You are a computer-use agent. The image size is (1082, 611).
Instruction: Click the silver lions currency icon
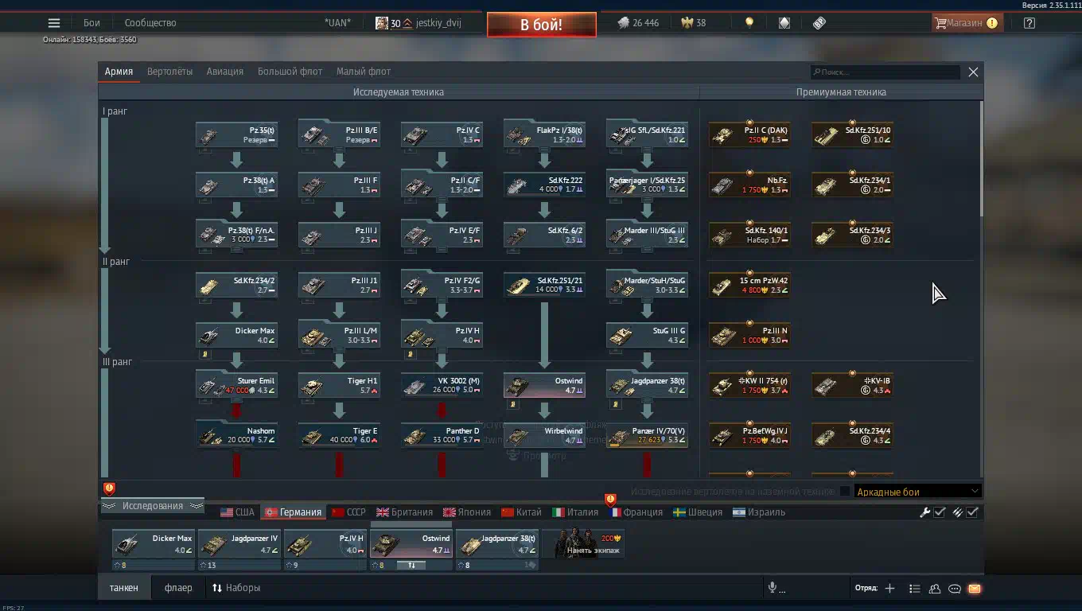624,23
